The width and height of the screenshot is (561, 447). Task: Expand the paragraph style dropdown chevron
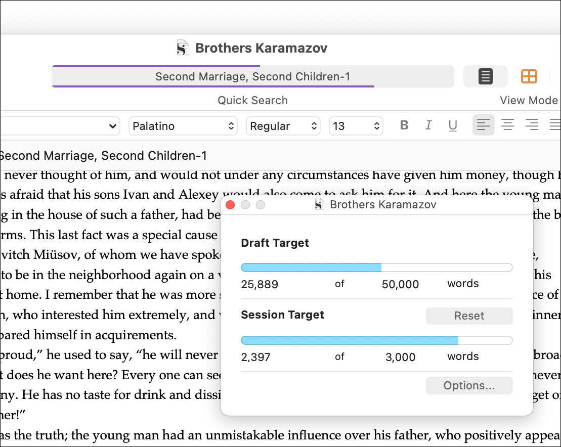[112, 126]
